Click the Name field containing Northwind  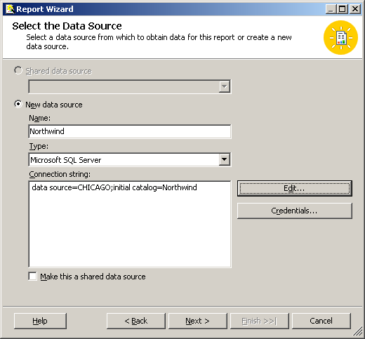pyautogui.click(x=130, y=131)
